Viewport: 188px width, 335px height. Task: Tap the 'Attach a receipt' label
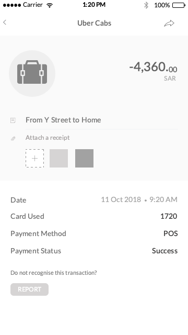[48, 138]
